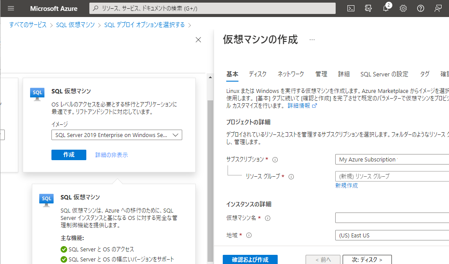Click the 仮想マシン名 input field
This screenshot has width=449, height=264.
coord(391,218)
